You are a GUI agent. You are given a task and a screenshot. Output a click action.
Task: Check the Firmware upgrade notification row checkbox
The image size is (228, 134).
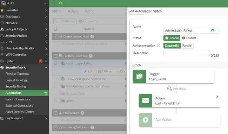point(55,79)
